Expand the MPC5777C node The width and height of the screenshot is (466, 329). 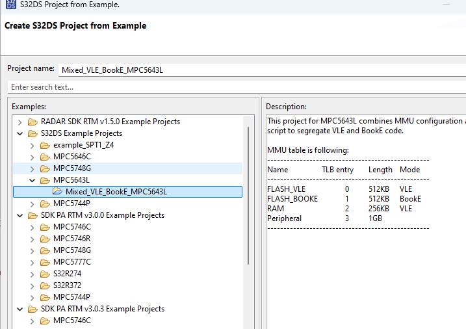32,263
